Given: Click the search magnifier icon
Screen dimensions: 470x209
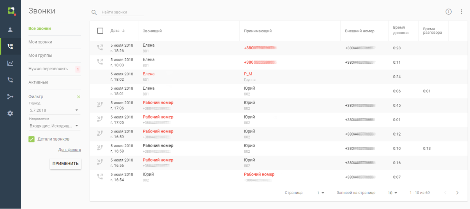Looking at the screenshot, I should point(94,12).
